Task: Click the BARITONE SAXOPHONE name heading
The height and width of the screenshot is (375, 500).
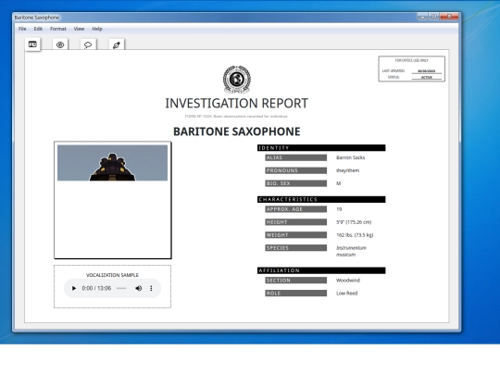Action: pyautogui.click(x=237, y=131)
